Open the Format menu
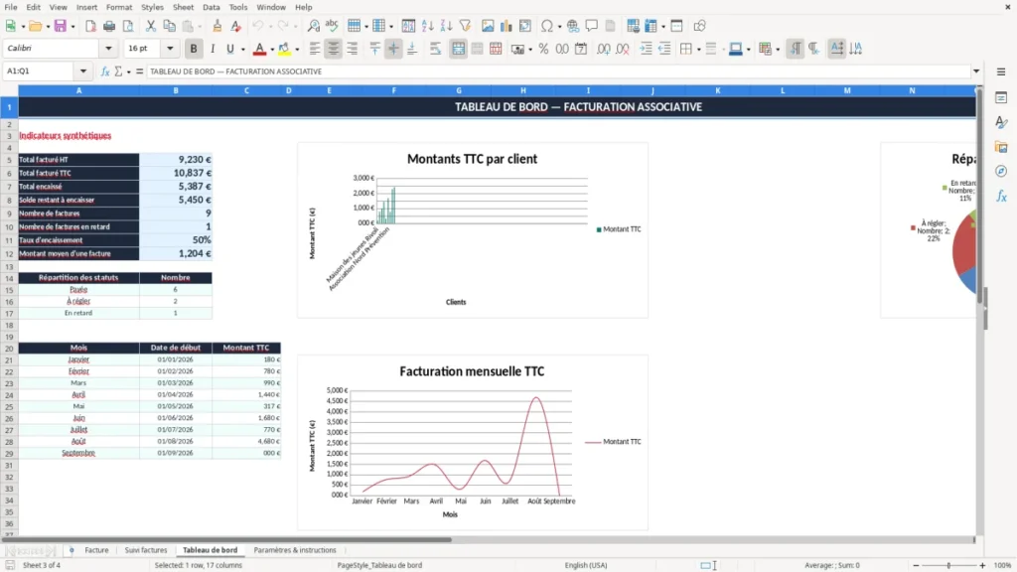The width and height of the screenshot is (1017, 572). pos(119,7)
